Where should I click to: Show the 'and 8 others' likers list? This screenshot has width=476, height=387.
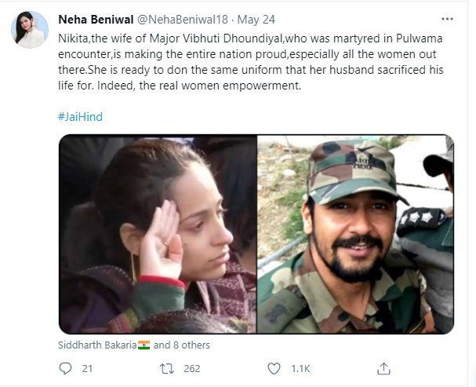click(x=182, y=345)
